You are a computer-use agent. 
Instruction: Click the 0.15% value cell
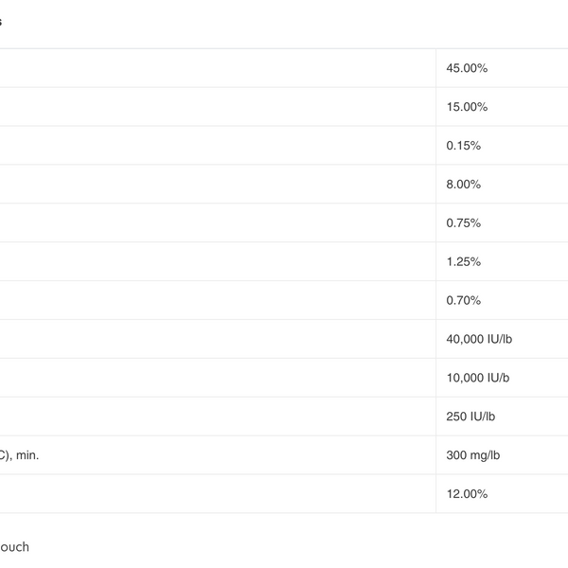point(464,146)
